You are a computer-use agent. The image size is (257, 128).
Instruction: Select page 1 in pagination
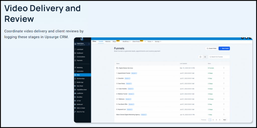(x=210, y=120)
